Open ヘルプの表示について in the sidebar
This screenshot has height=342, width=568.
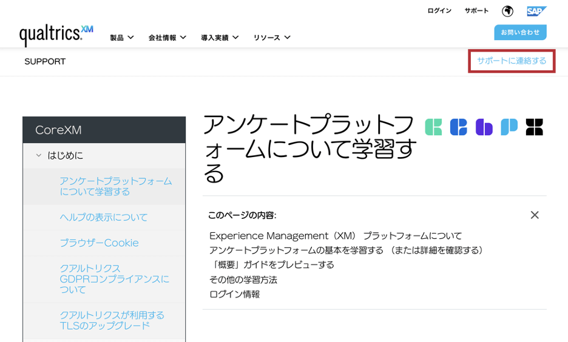tap(104, 217)
